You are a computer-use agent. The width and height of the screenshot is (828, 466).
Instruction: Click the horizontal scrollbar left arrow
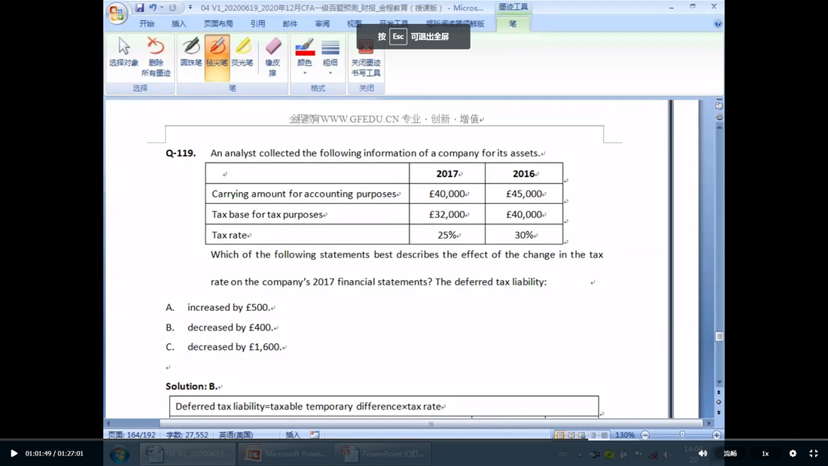tap(109, 423)
